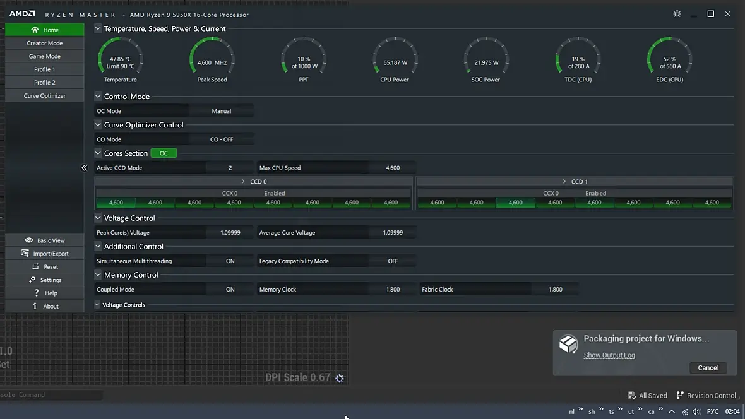745x419 pixels.
Task: Click the volume icon in system tray
Action: click(x=696, y=412)
